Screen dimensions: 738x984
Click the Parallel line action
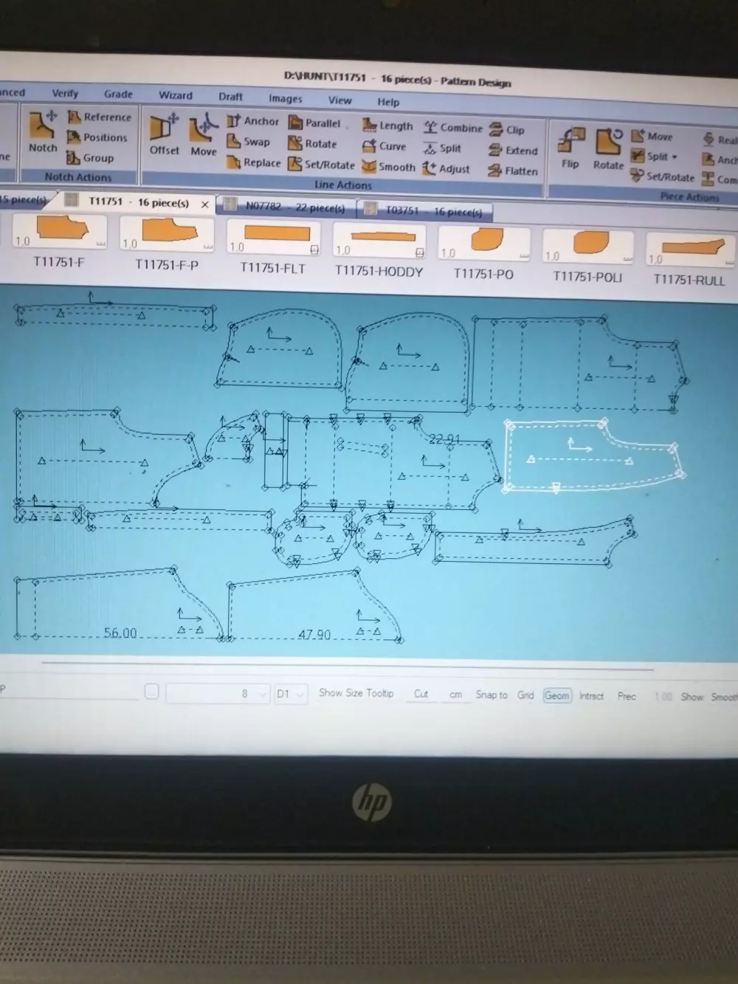(x=314, y=123)
